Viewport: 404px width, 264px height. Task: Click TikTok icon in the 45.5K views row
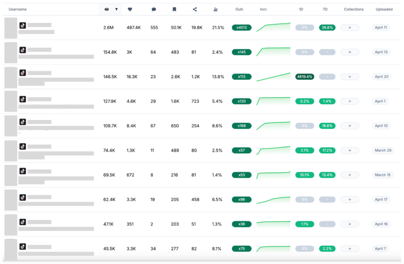23,246
